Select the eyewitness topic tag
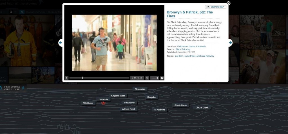 pos(190,56)
